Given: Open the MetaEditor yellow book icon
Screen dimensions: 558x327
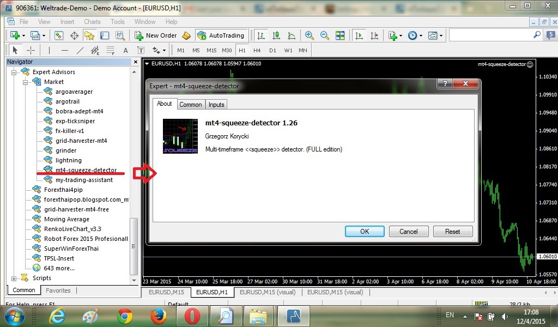Looking at the screenshot, I should click(x=186, y=35).
